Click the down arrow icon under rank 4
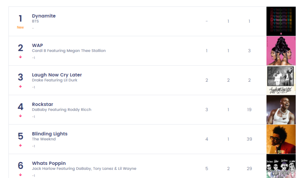Screen dimensions: 303x178 click(20, 116)
